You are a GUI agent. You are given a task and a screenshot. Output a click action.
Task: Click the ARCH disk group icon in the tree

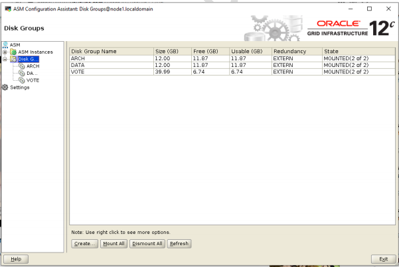coord(22,66)
